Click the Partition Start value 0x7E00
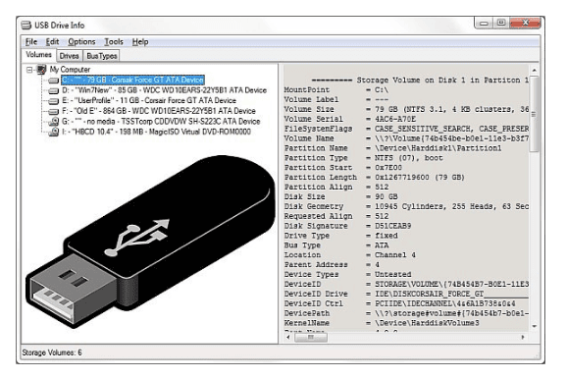 tap(388, 168)
